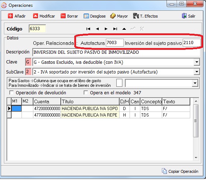Image resolution: width=206 pixels, height=180 pixels.
Task: Enable Operación de devolución checkbox
Action: [11, 93]
